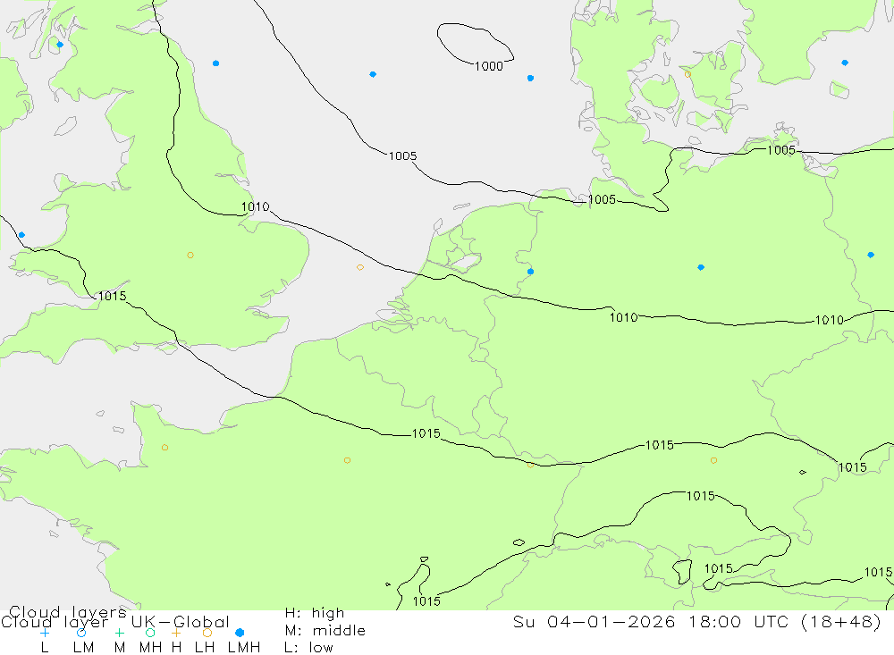Screen dimensions: 894x655
Task: Select the blue cloud marker over western Scotland
Action: (60, 45)
